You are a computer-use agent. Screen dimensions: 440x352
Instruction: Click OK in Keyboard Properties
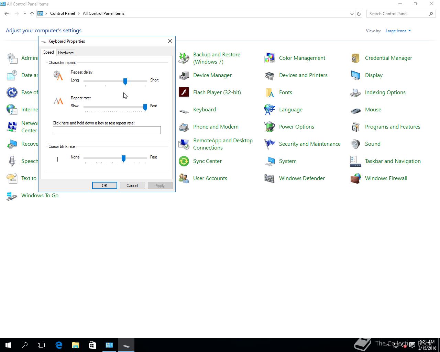click(104, 186)
